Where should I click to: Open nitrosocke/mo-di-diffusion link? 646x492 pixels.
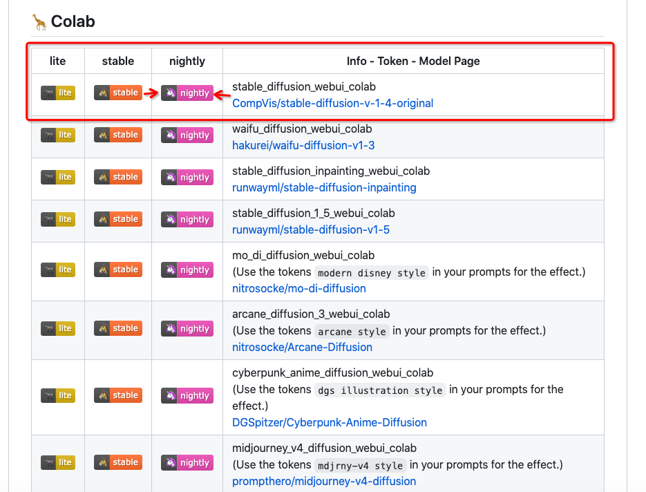click(x=299, y=288)
